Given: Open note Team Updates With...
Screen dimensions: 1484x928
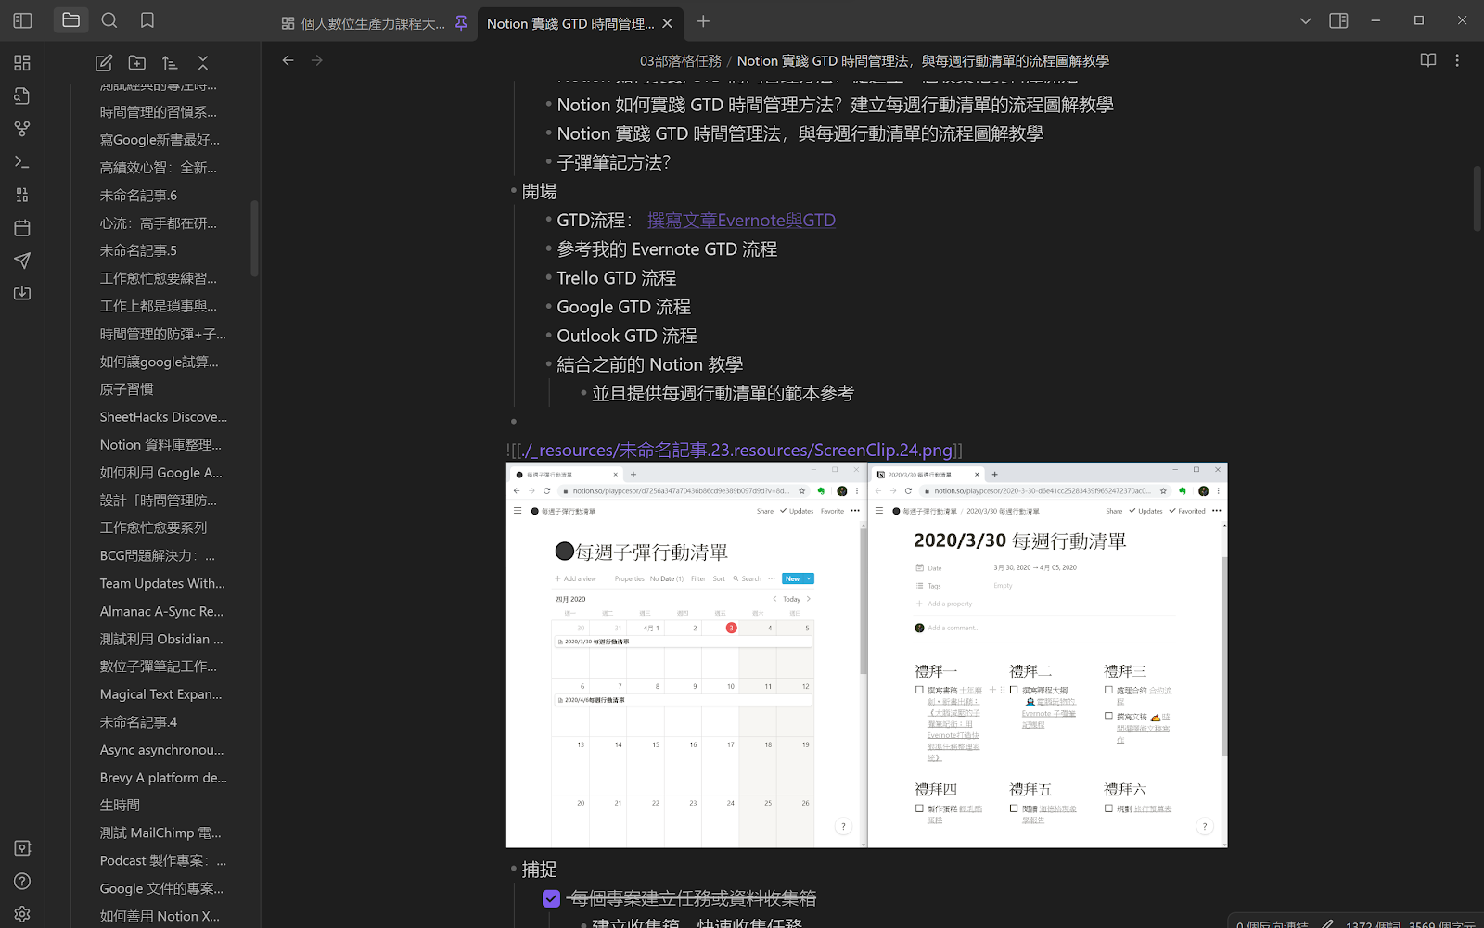Looking at the screenshot, I should click(x=164, y=583).
